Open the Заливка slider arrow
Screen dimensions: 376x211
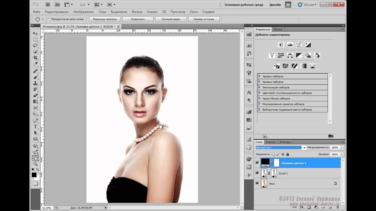coord(341,154)
